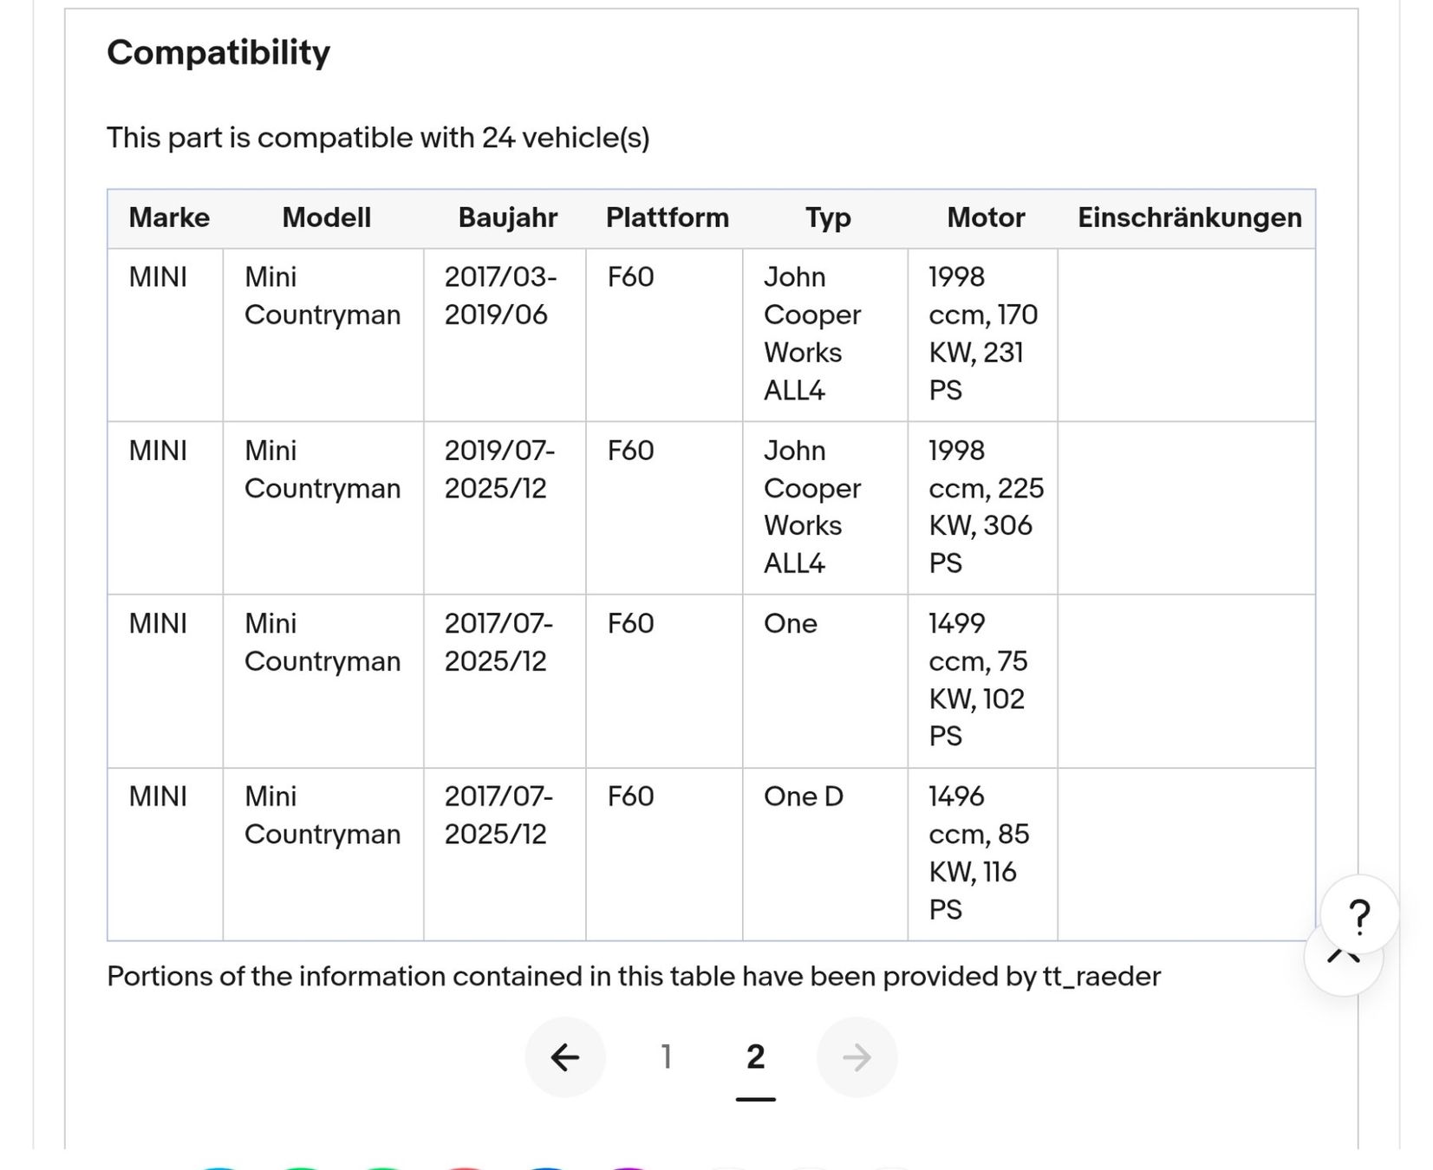Switch to page 1 of compatibility table

tap(666, 1056)
